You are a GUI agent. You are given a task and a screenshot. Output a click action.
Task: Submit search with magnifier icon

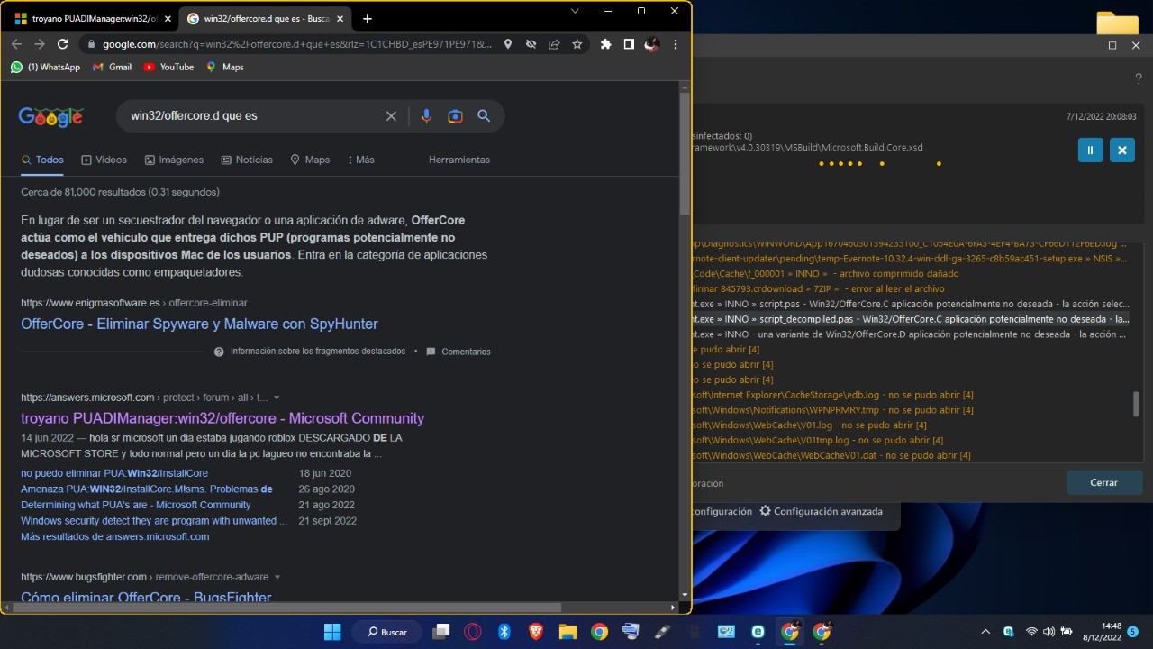pyautogui.click(x=484, y=115)
